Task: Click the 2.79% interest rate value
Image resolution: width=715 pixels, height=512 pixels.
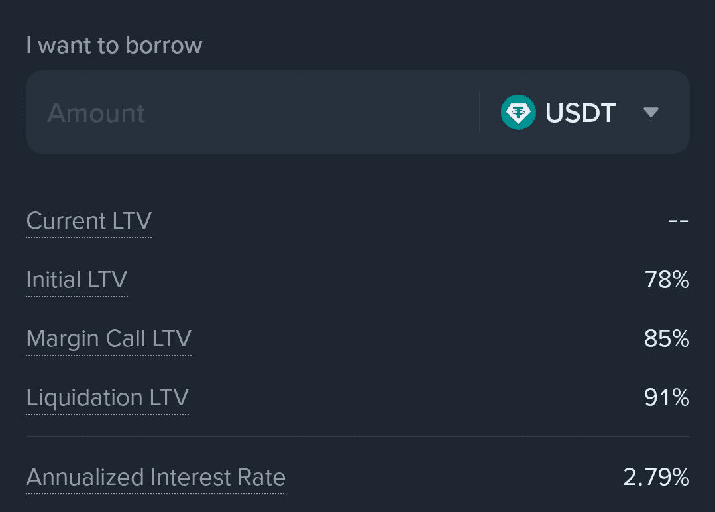Action: pyautogui.click(x=656, y=478)
